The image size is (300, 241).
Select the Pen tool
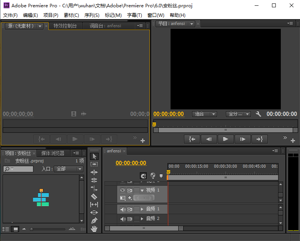(94, 221)
